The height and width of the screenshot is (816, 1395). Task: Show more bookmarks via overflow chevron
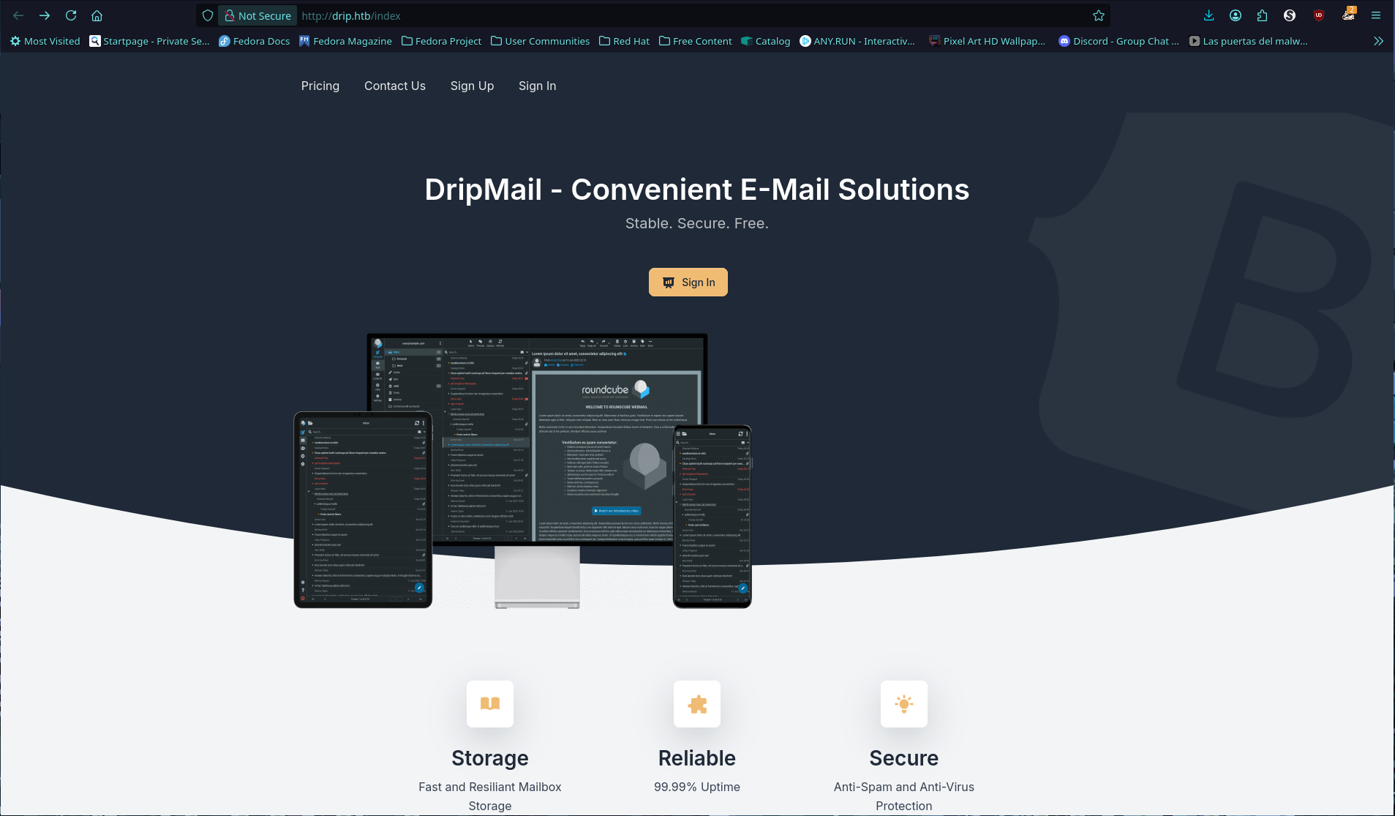(1378, 41)
